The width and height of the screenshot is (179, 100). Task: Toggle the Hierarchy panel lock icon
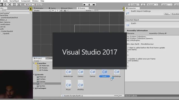28,8
